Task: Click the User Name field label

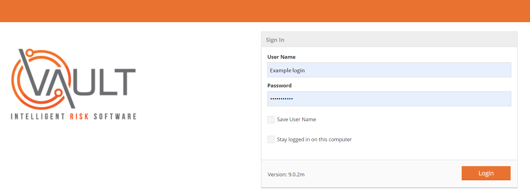Action: pos(281,57)
